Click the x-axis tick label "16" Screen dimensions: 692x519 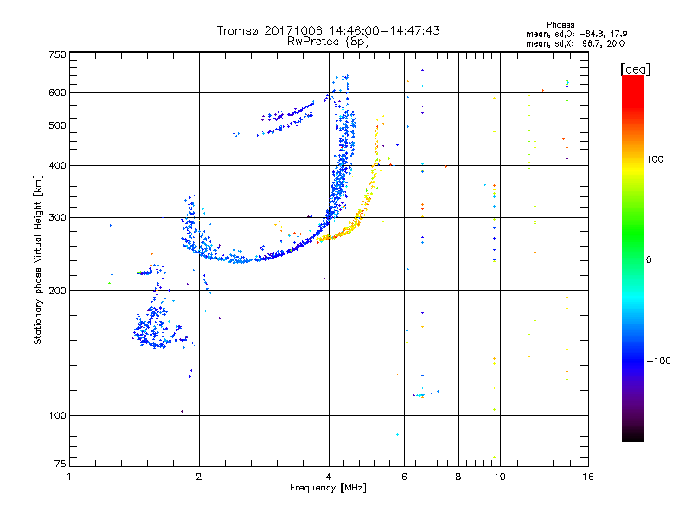588,477
